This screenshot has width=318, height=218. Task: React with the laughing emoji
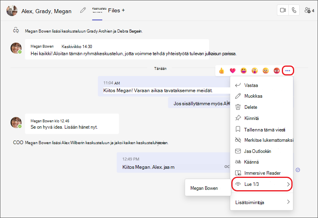244,71
